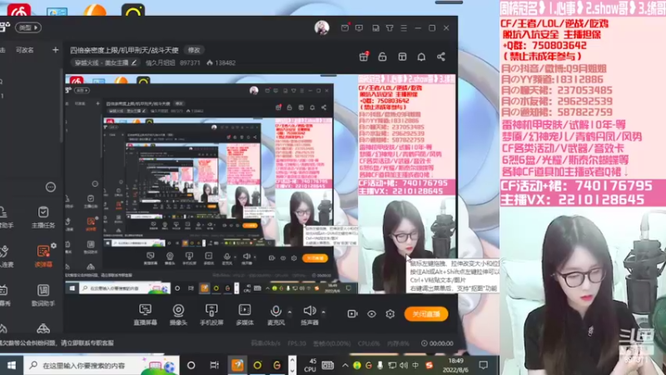Click the save disk icon in title bar
The width and height of the screenshot is (666, 375).
point(375,27)
